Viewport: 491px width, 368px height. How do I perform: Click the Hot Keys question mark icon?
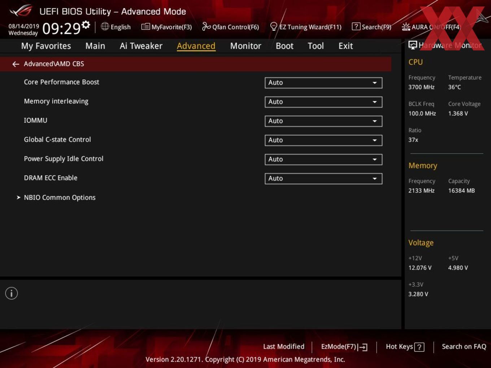(419, 347)
